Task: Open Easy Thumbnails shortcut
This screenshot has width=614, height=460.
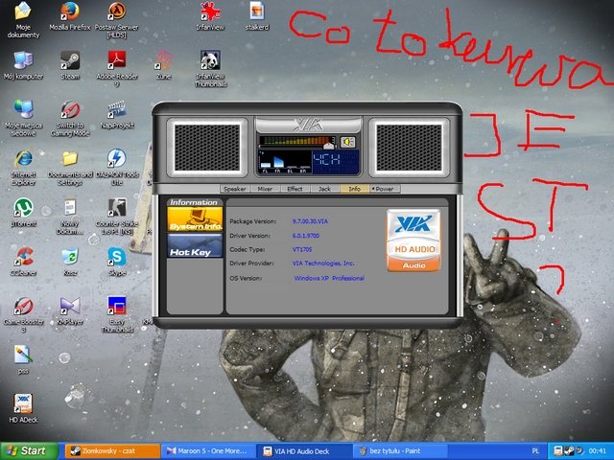Action: coord(117,314)
